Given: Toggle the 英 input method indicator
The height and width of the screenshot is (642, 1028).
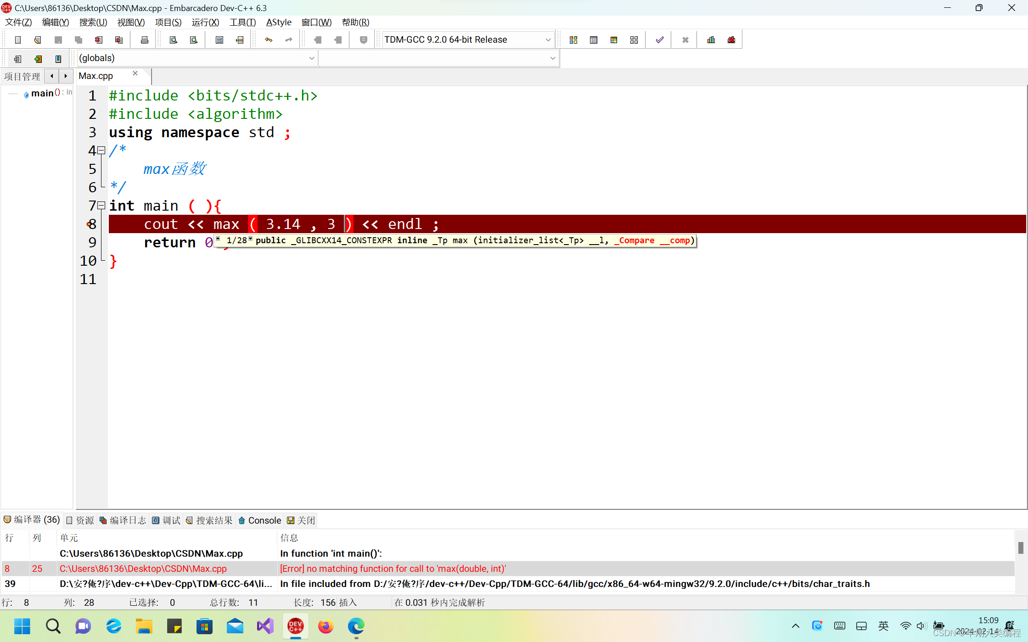Looking at the screenshot, I should point(883,626).
